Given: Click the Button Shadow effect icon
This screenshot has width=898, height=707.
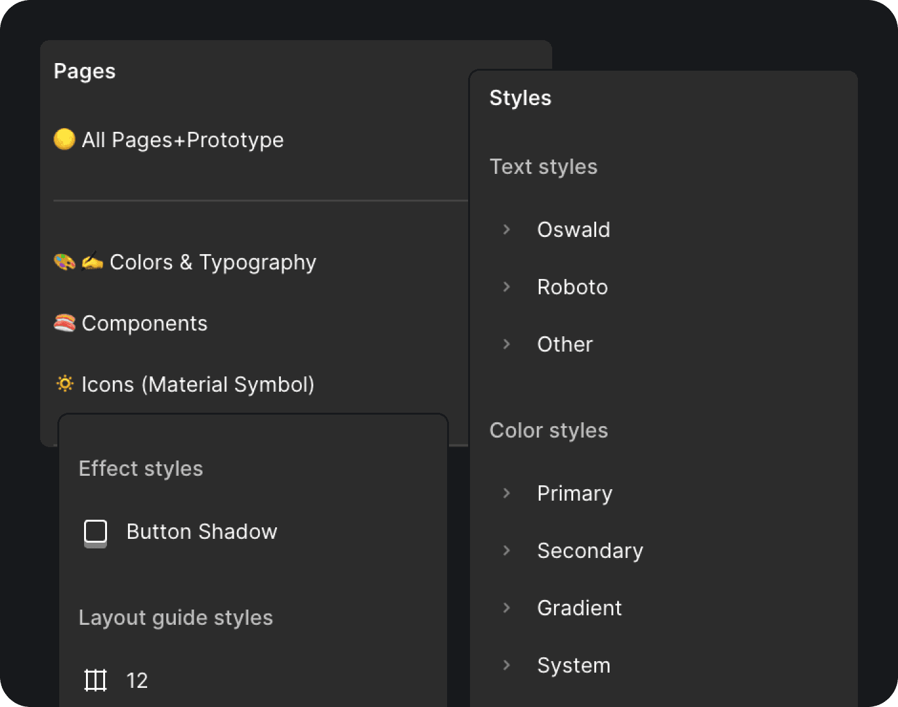Looking at the screenshot, I should pos(96,532).
